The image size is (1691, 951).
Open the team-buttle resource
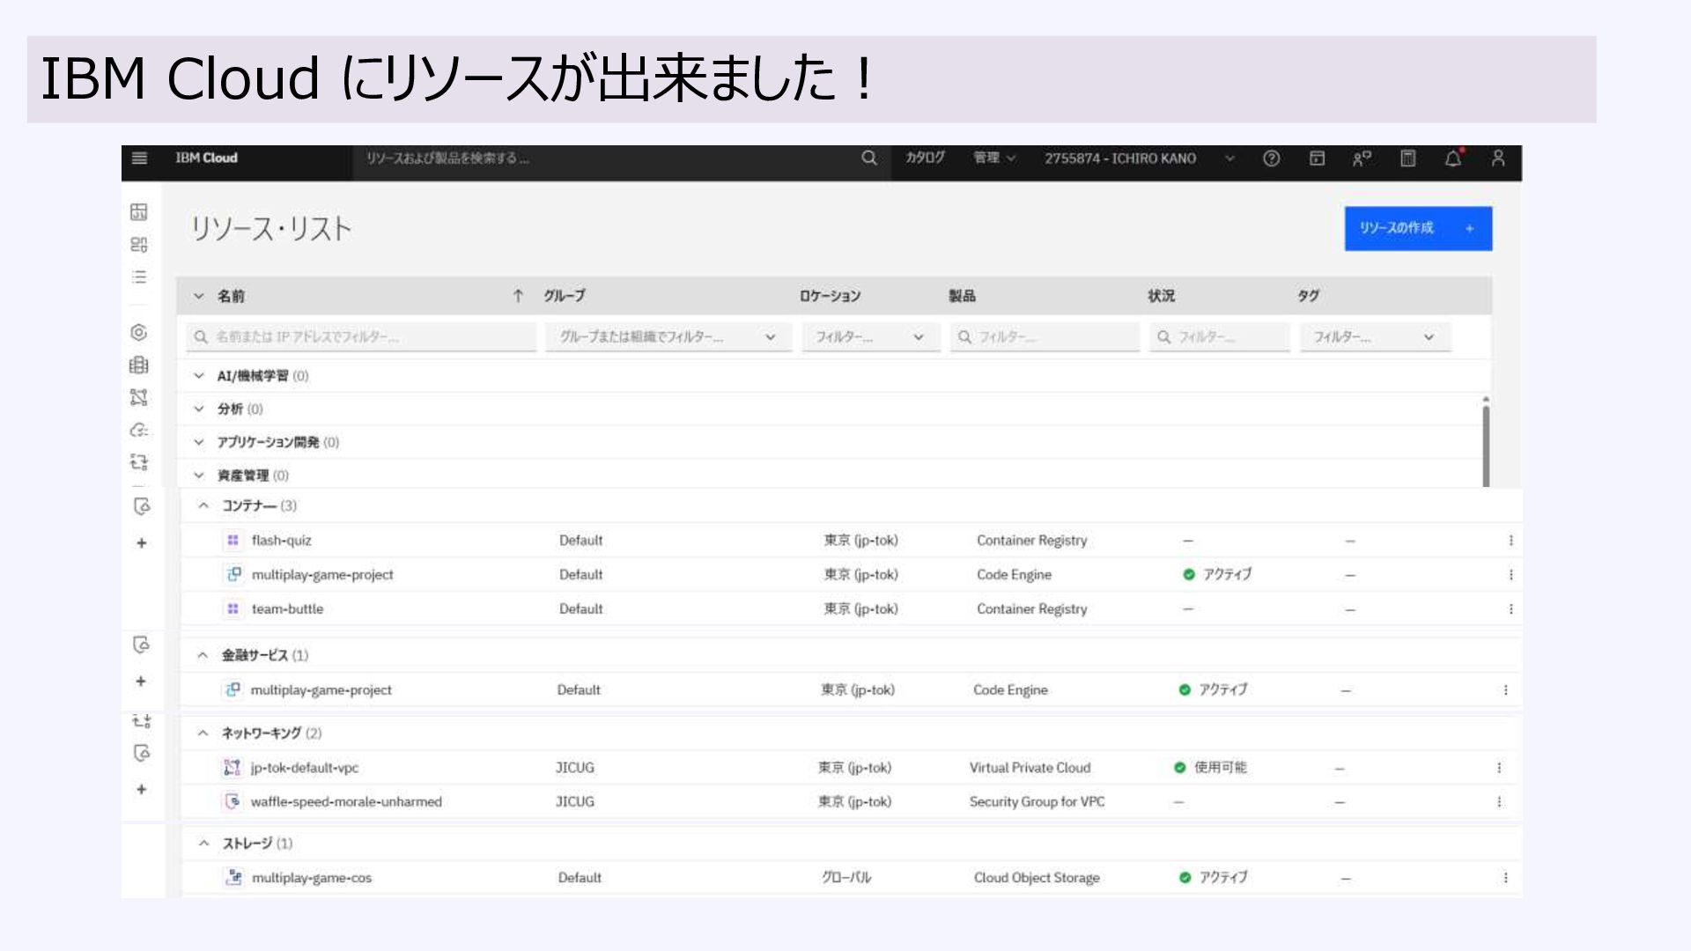point(287,609)
